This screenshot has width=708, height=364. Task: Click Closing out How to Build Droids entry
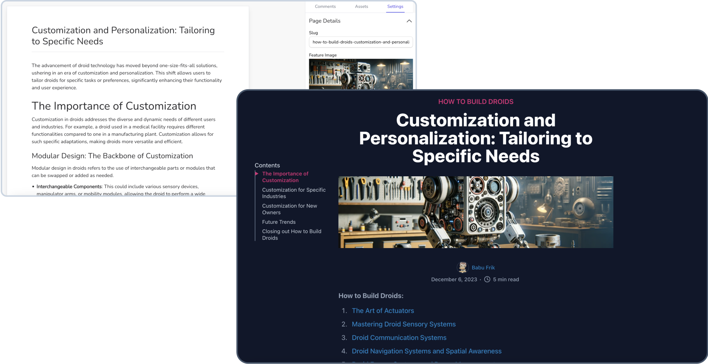click(291, 234)
